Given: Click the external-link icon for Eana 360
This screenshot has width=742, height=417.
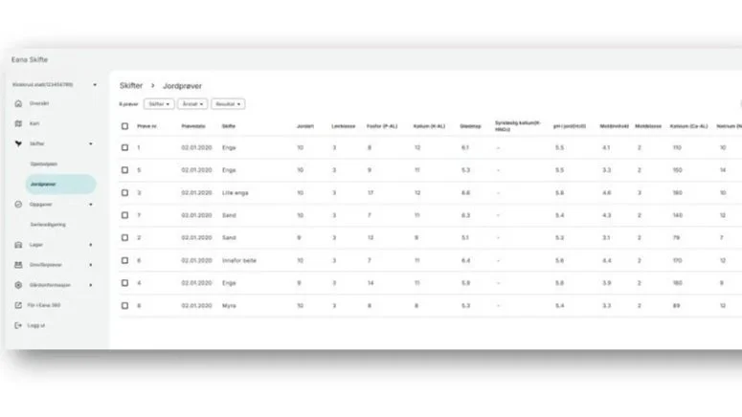Looking at the screenshot, I should (18, 305).
